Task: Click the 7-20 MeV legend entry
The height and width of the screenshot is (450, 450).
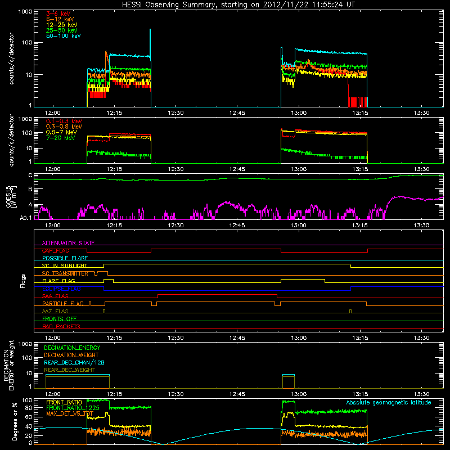Action: click(x=61, y=138)
